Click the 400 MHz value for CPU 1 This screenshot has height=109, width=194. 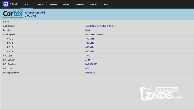point(90,43)
